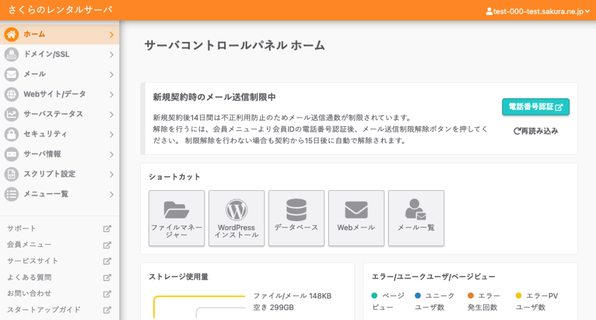Expand the Webサイト/データ chevron
596x320 pixels.
tap(111, 95)
